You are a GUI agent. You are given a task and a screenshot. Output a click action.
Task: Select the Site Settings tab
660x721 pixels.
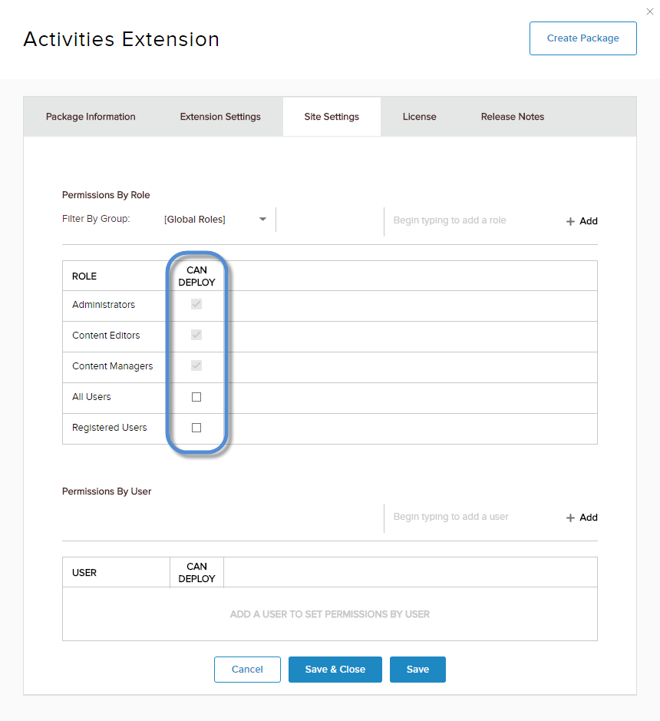coord(332,117)
